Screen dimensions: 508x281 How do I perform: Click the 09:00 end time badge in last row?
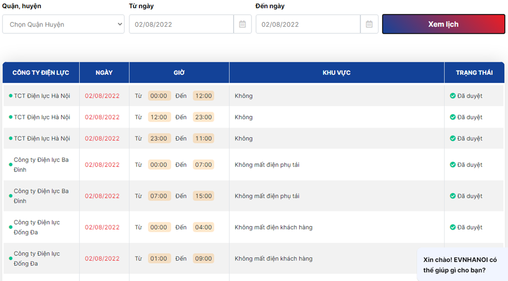click(x=203, y=259)
